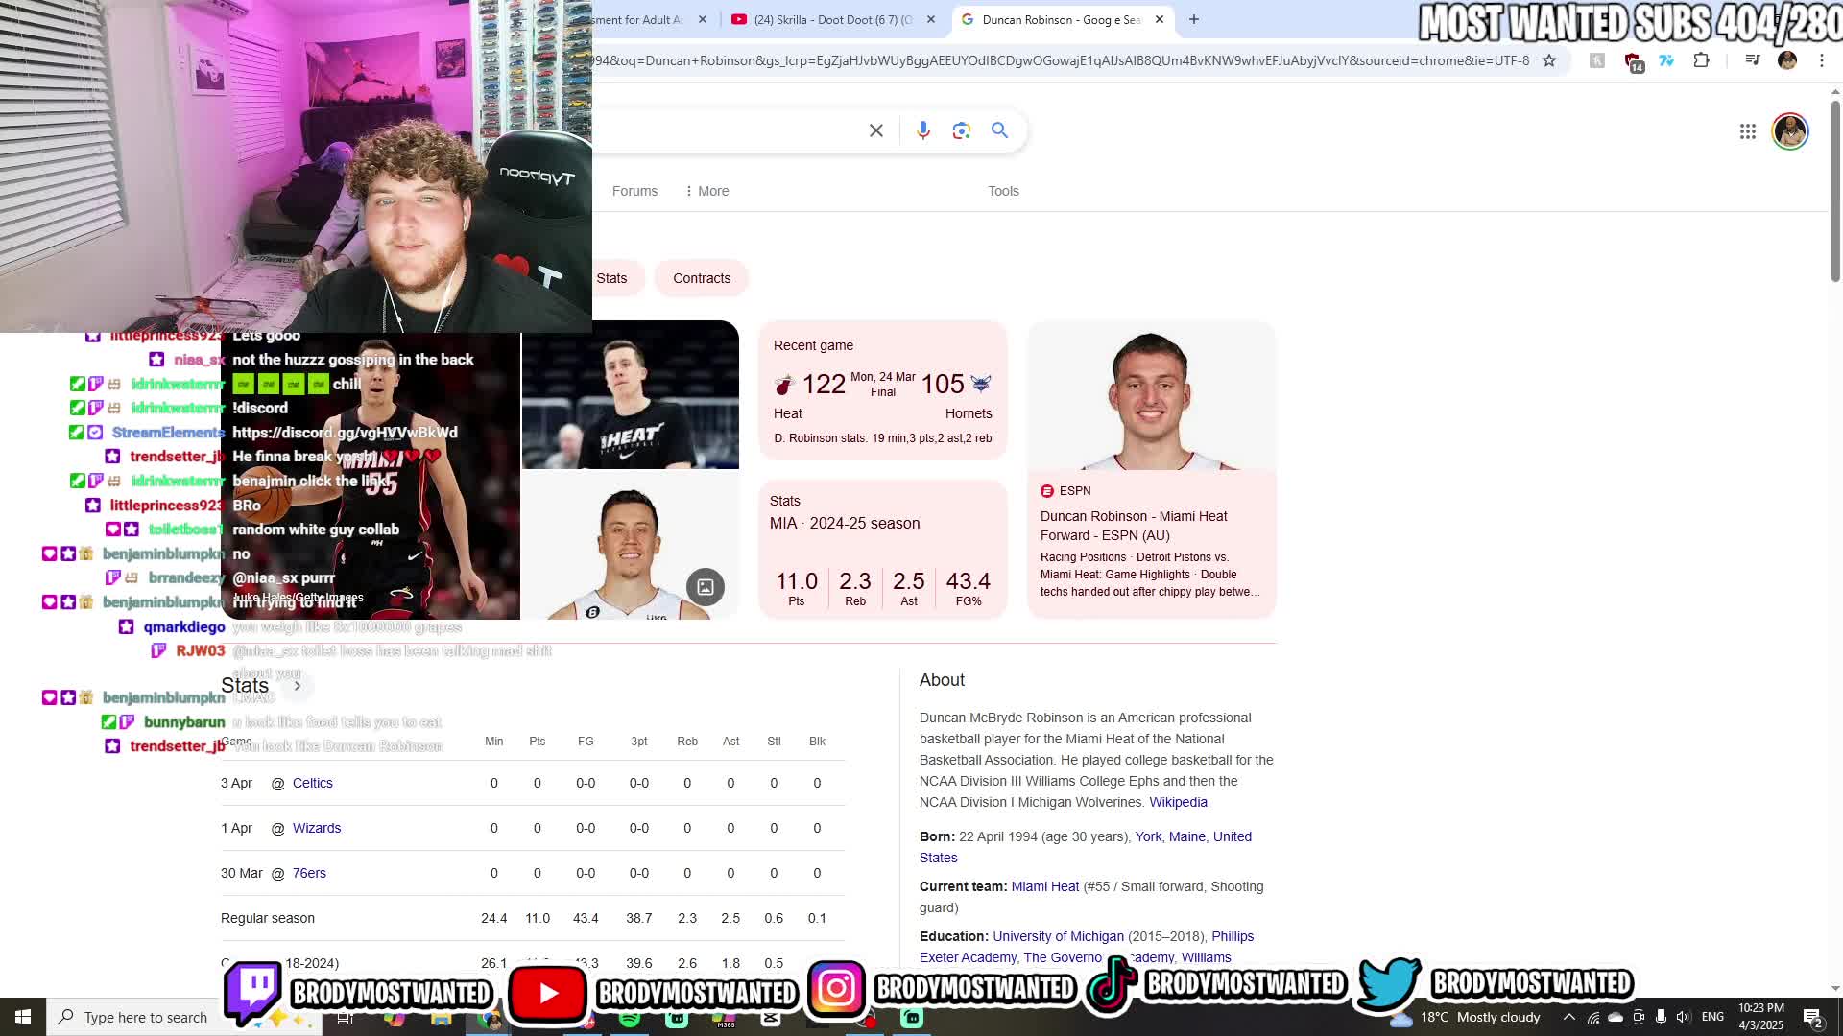1843x1036 pixels.
Task: Open the University of Michigan link
Action: (x=1058, y=936)
